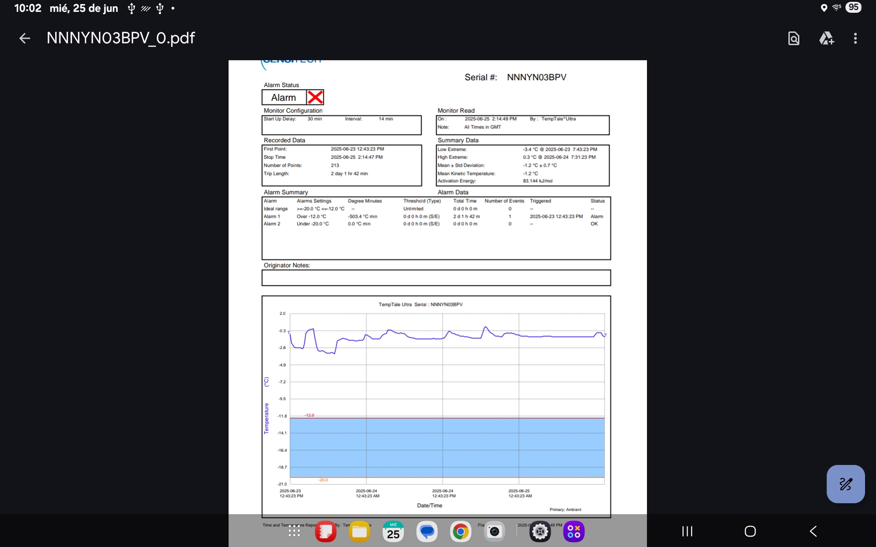Screen dimensions: 876x547
Task: Tap the system Back navigation chevron
Action: coord(813,531)
